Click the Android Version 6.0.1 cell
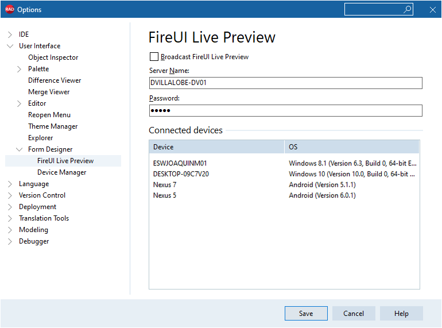Screen dimensions: 442x328 tap(322, 195)
